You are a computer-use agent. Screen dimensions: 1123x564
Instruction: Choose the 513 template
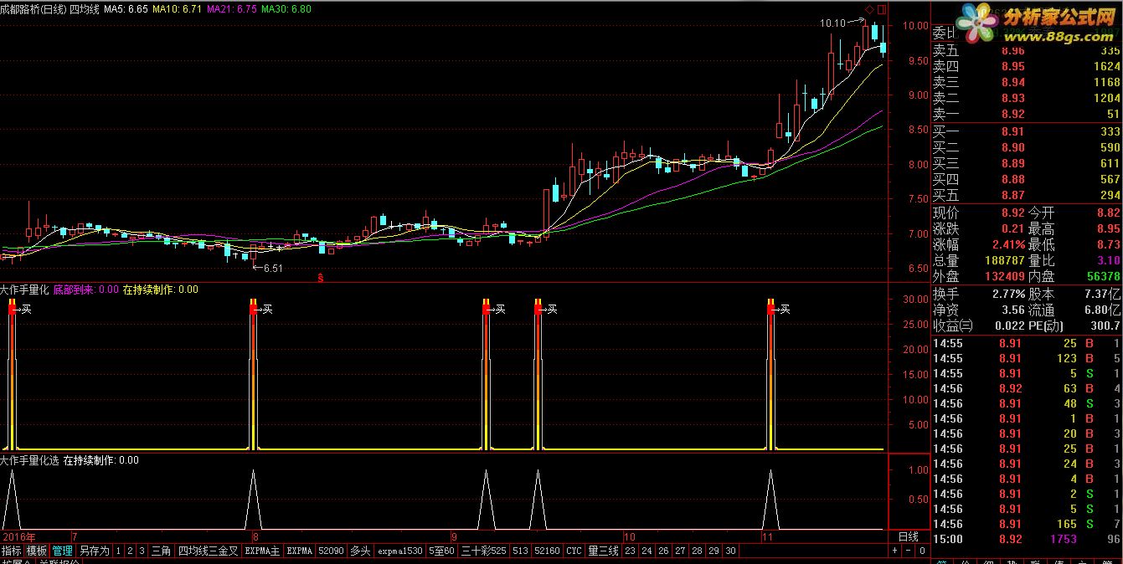[520, 551]
